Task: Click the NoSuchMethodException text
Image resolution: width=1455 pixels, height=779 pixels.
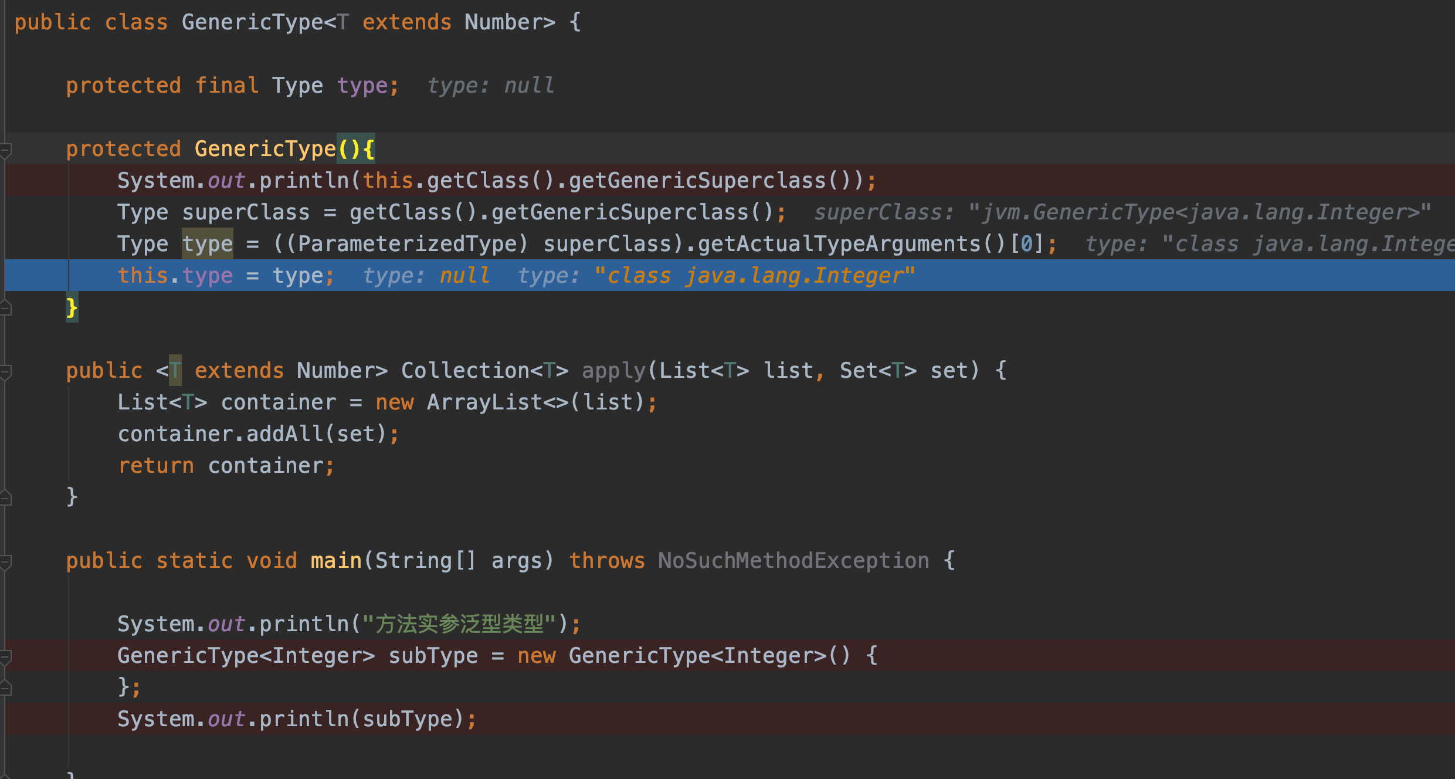Action: pos(793,561)
